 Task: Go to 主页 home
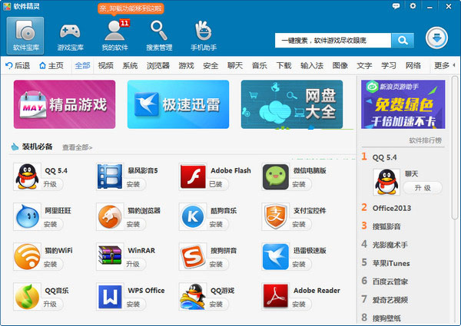(x=51, y=65)
